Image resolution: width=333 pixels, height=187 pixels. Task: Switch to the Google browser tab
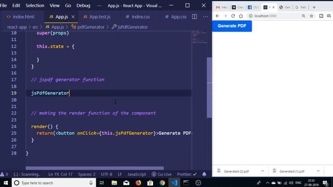(x=301, y=7)
